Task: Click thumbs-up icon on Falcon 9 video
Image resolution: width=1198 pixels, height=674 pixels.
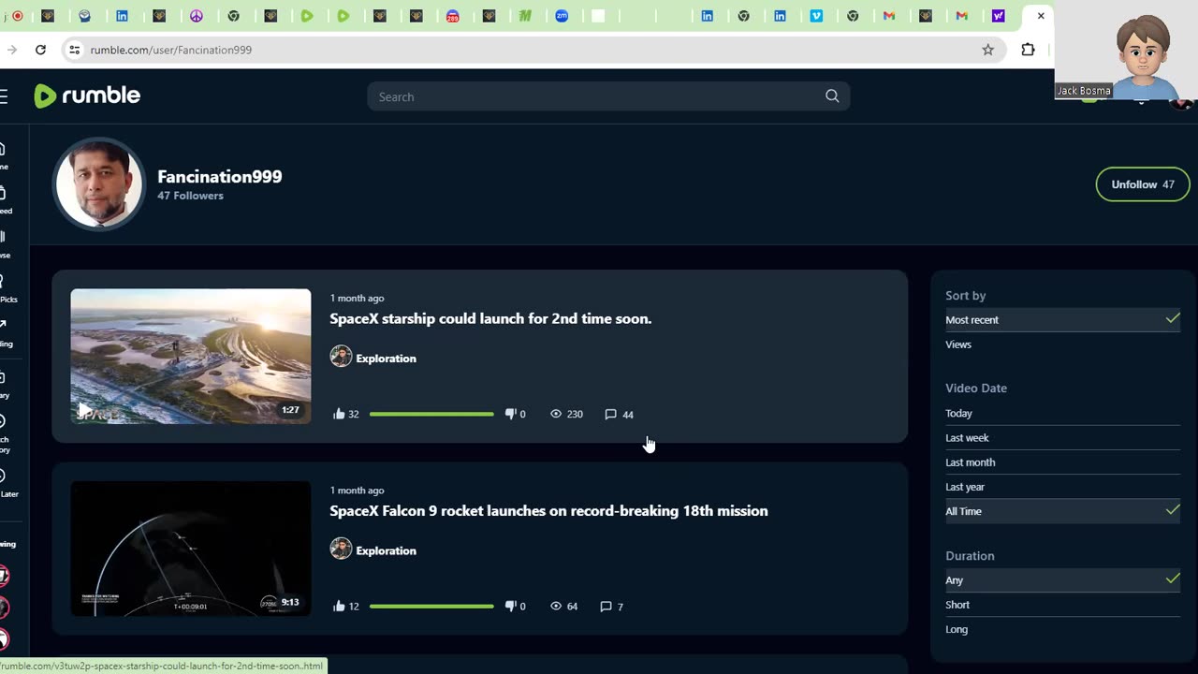Action: 339,606
